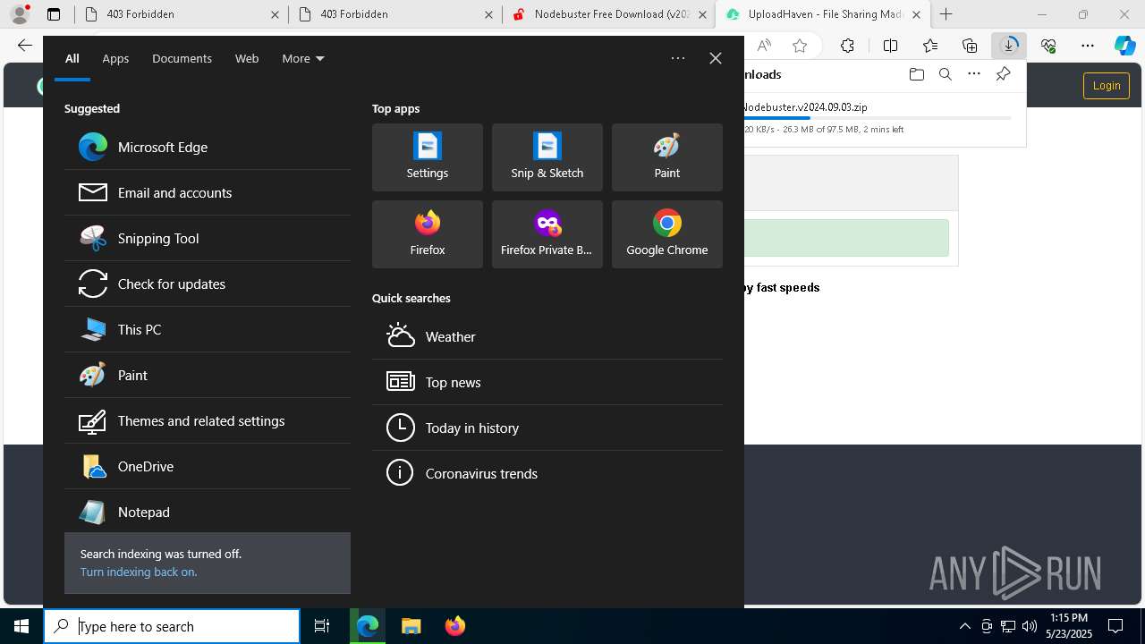1145x644 pixels.
Task: Run Top news quick search
Action: [547, 382]
